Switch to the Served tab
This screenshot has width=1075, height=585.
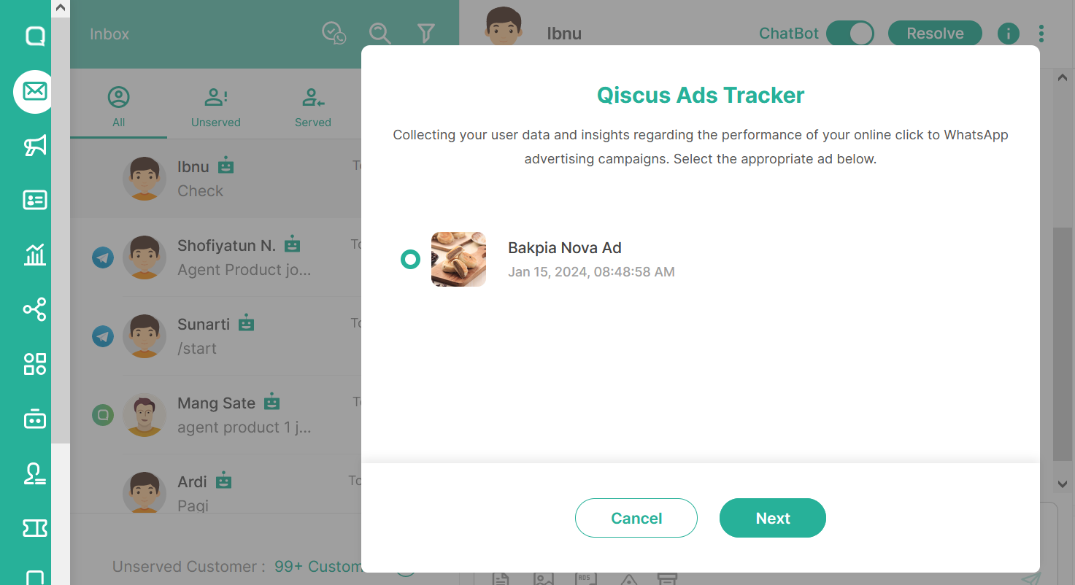point(313,108)
